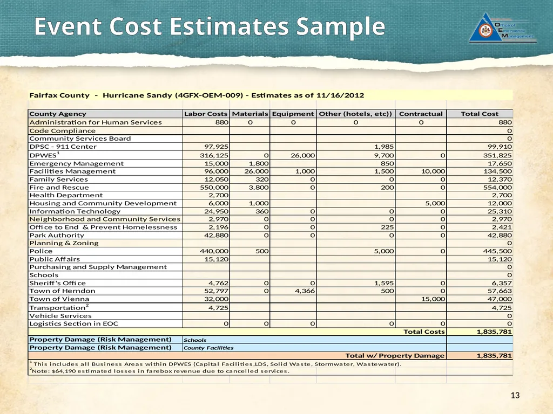Click the 'Code Compliance' row label
This screenshot has width=553, height=414.
[63, 130]
